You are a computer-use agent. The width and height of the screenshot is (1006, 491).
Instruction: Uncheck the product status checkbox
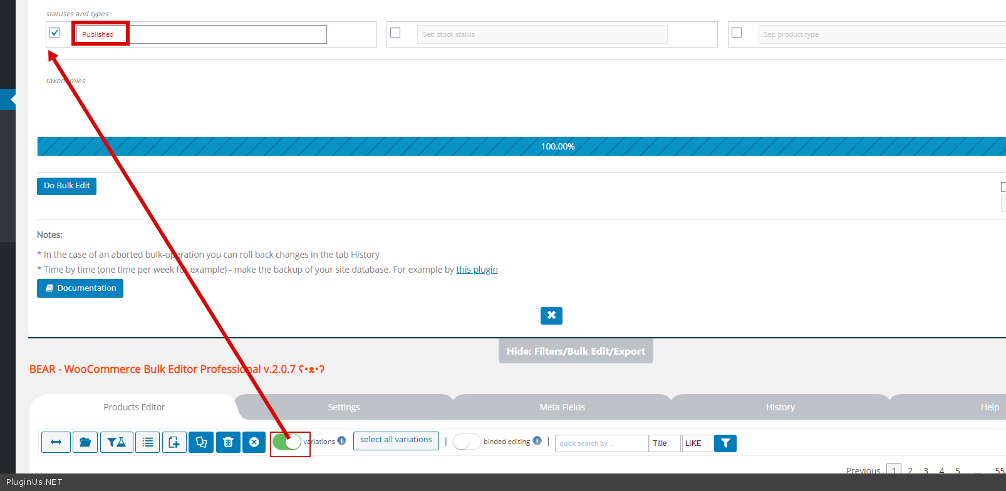(x=54, y=33)
